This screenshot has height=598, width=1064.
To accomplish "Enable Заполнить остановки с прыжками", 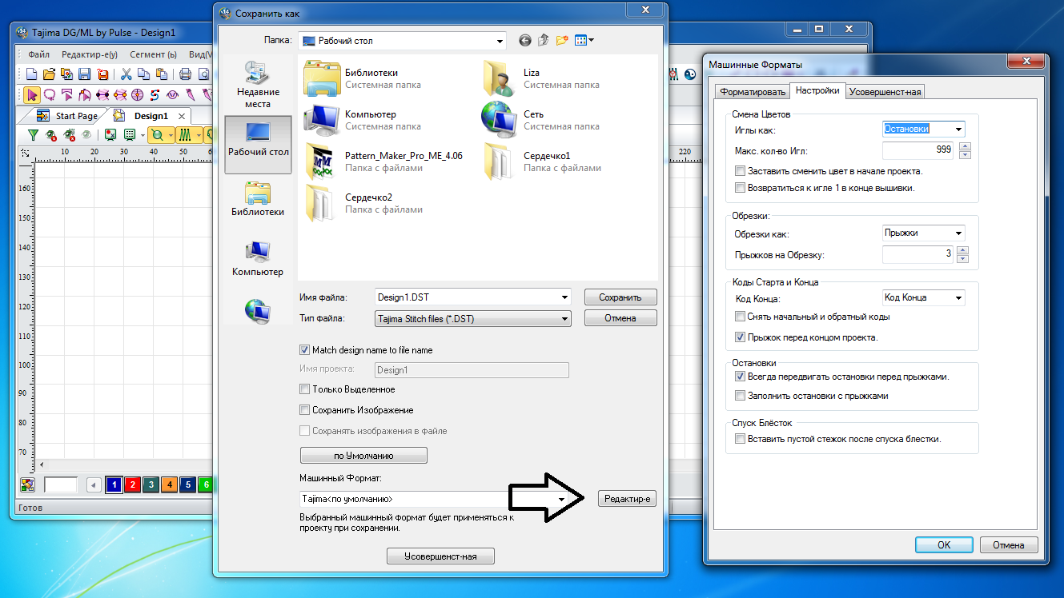I will coord(740,396).
